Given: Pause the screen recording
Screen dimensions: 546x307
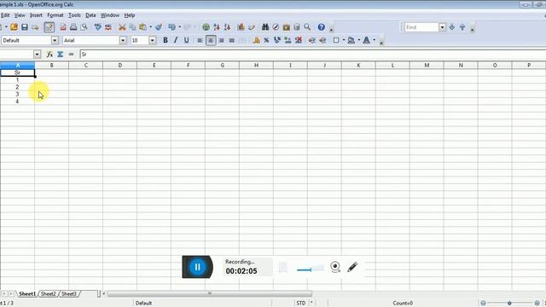Looking at the screenshot, I should click(x=197, y=267).
